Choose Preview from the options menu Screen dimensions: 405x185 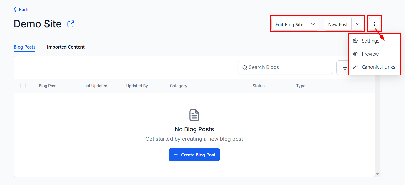[x=375, y=54]
